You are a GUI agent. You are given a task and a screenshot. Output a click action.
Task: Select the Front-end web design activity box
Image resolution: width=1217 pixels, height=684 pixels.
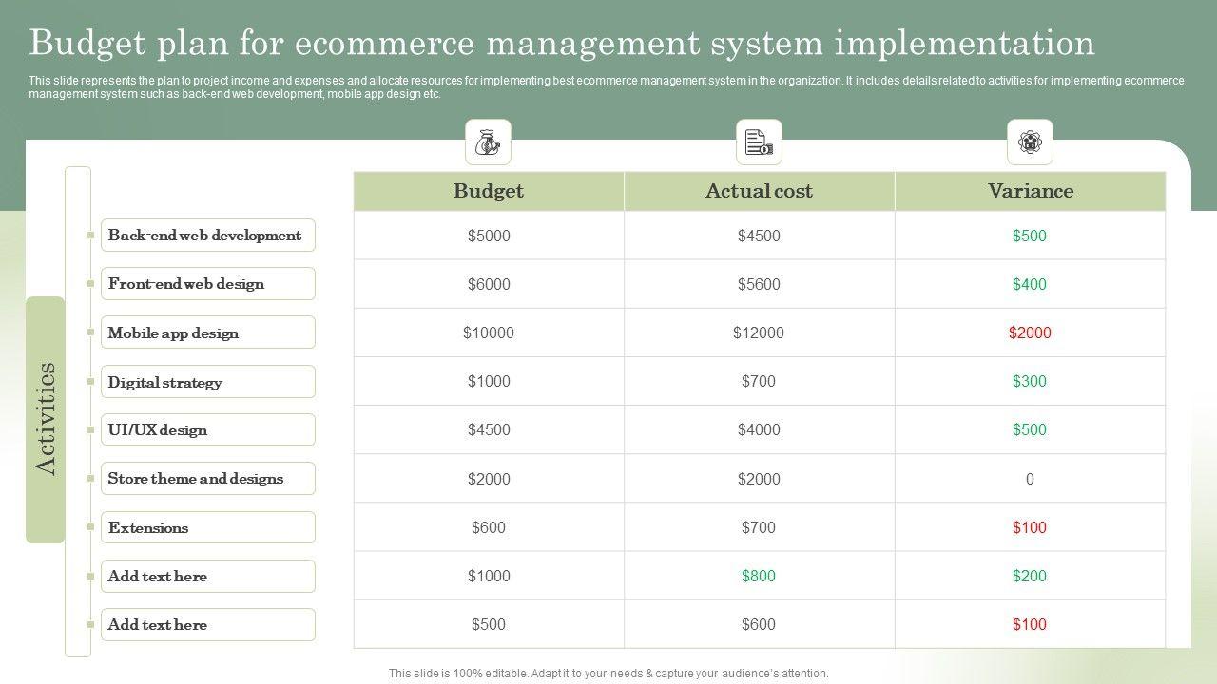pos(208,283)
